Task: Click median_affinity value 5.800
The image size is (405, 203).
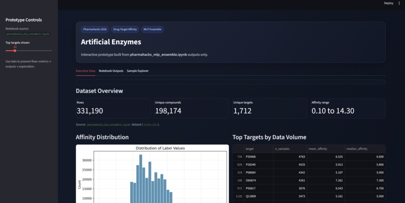Action: pyautogui.click(x=365, y=164)
